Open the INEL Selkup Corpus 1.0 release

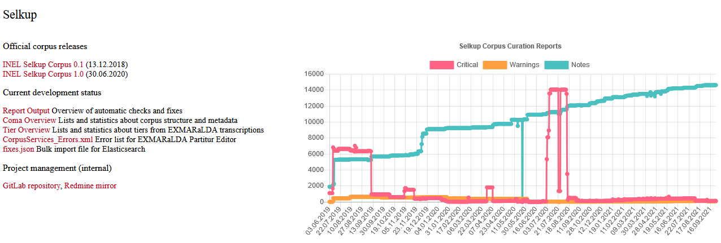coord(43,74)
